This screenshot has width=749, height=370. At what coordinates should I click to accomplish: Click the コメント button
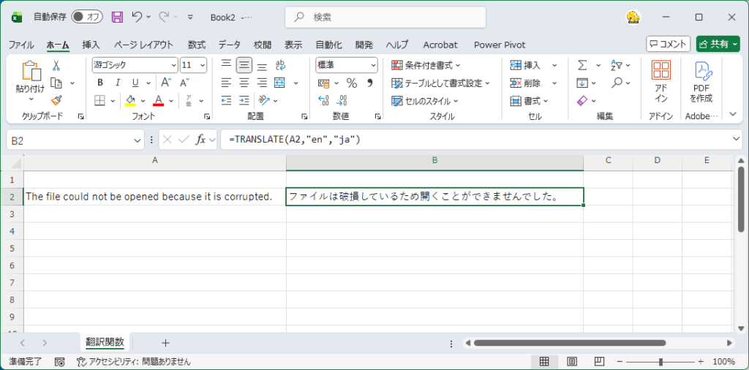coord(668,45)
